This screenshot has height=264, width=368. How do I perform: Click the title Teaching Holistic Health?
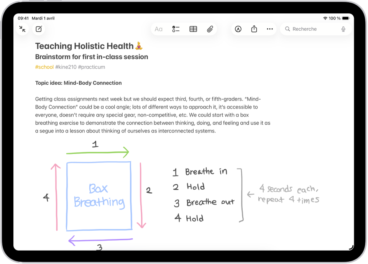click(85, 46)
